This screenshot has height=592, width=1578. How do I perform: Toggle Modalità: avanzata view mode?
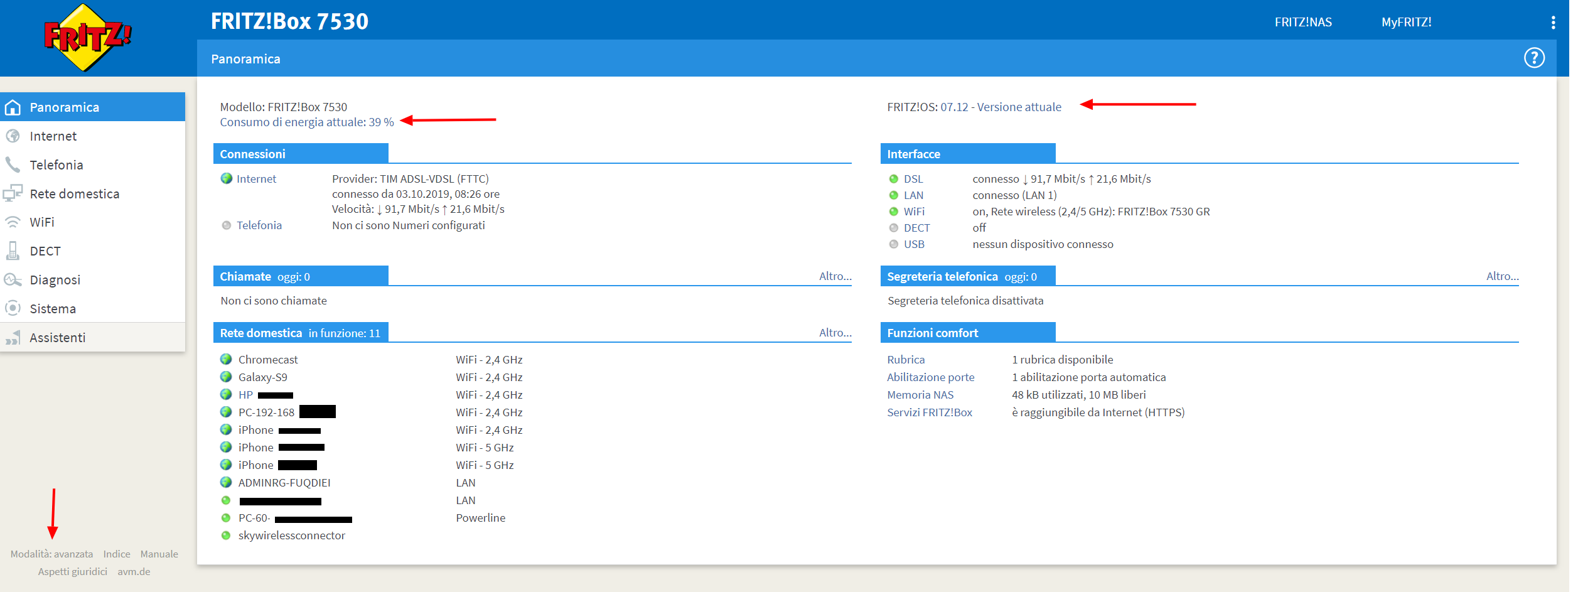click(x=51, y=554)
